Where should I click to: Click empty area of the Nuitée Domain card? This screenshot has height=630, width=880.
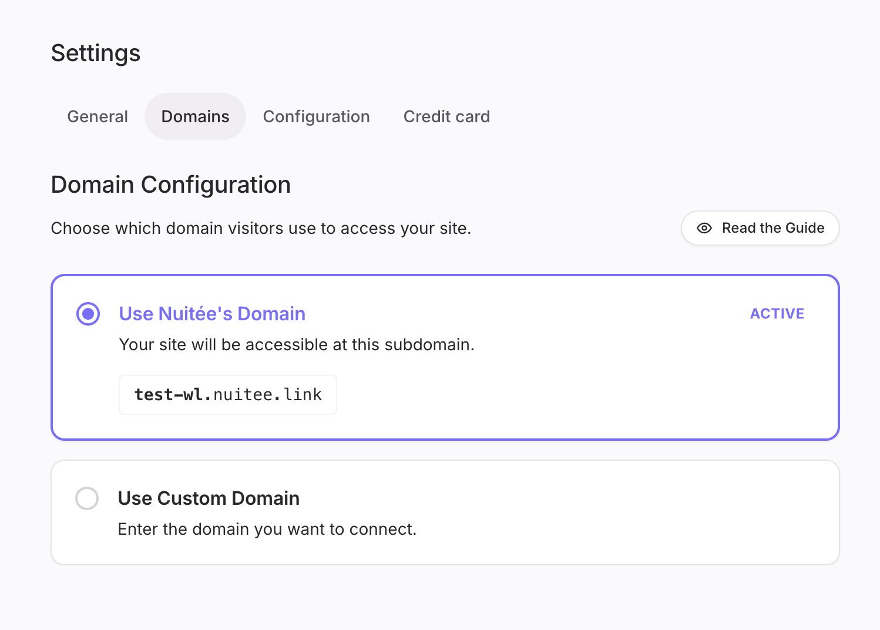pyautogui.click(x=587, y=388)
